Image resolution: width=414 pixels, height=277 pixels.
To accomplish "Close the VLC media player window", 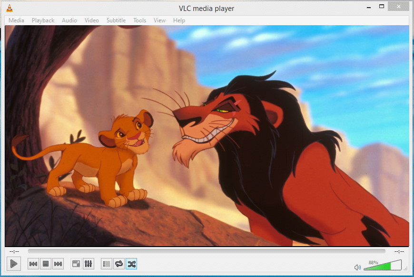I will click(x=399, y=6).
